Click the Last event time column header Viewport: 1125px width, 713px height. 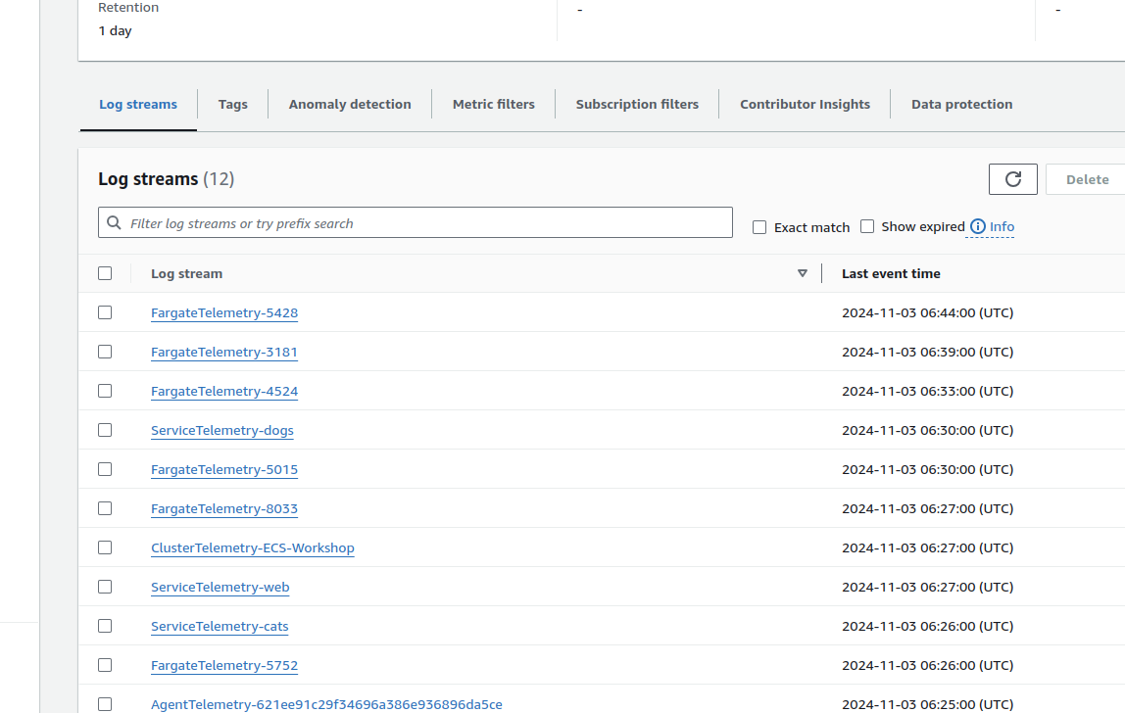[891, 274]
